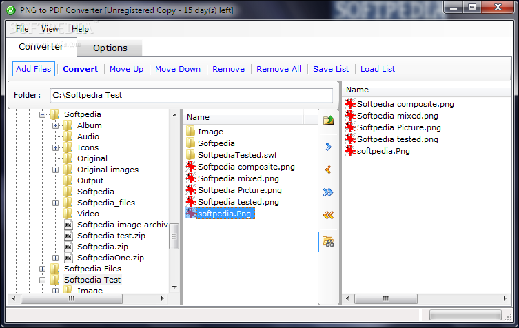
Task: Expand the Icons folder node
Action: tap(56, 147)
